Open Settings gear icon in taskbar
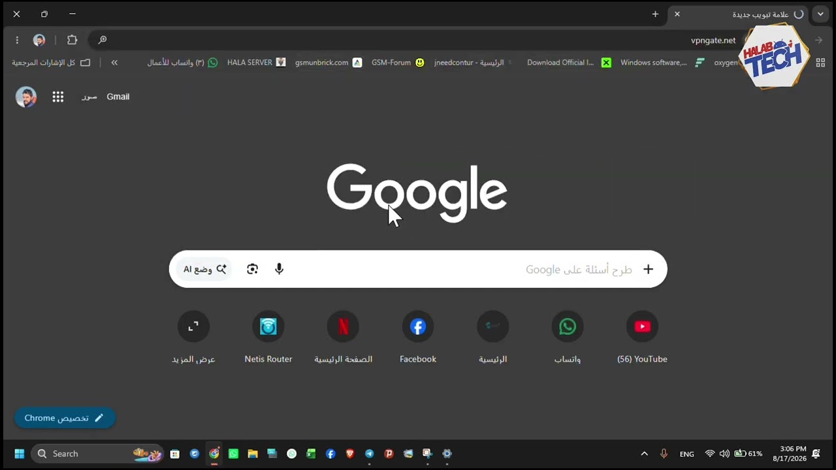The image size is (836, 470). point(447,454)
